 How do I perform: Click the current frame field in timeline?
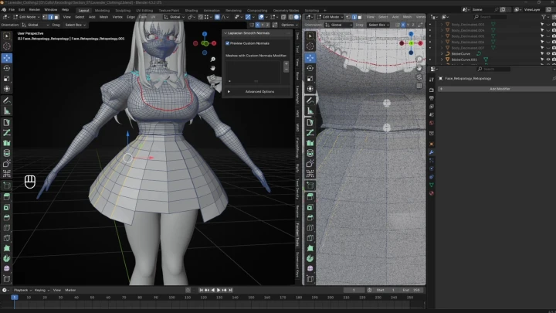coord(354,290)
